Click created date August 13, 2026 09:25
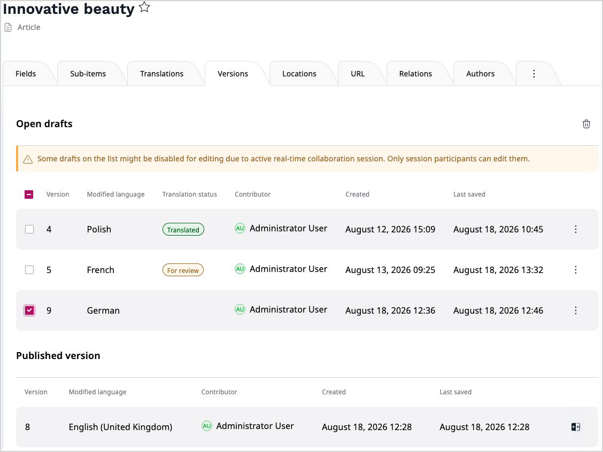 [390, 270]
